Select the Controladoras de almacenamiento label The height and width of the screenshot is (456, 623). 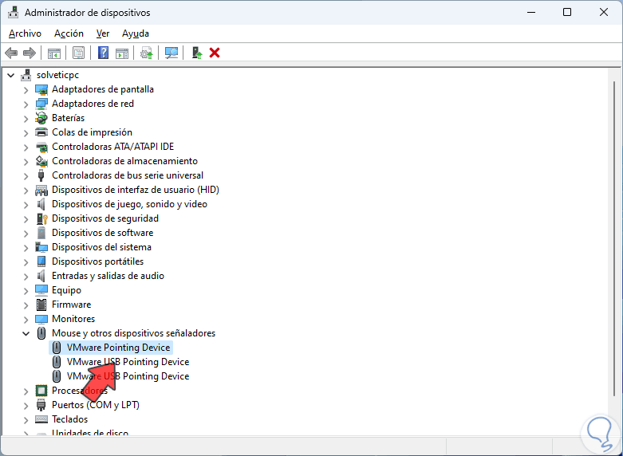coord(124,161)
